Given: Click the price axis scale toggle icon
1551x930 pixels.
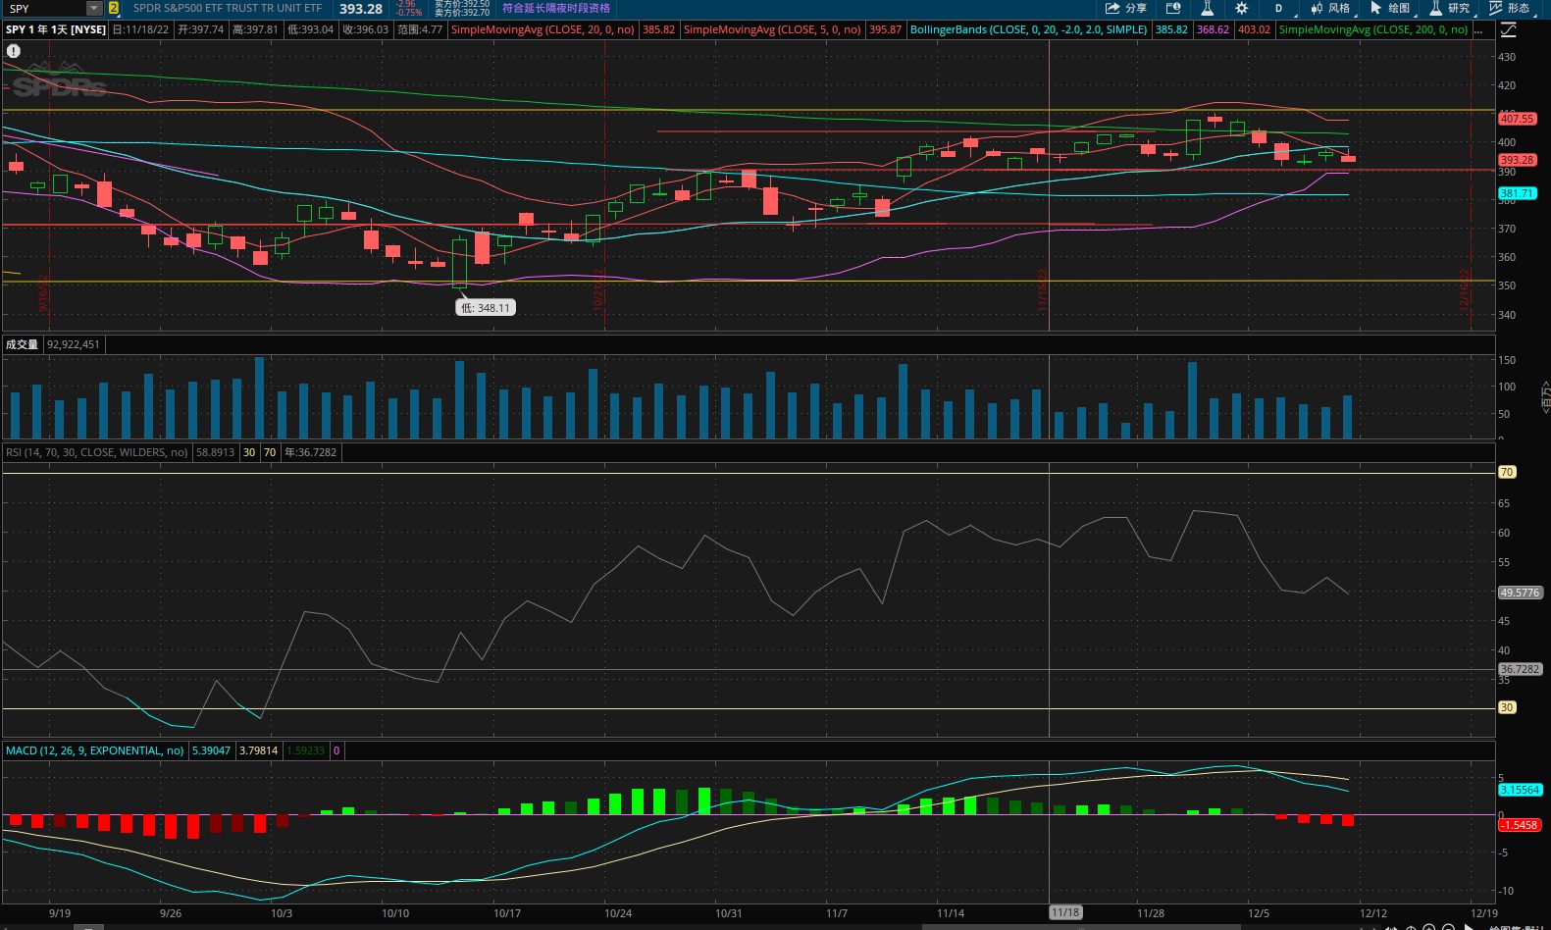Looking at the screenshot, I should coord(1509,30).
